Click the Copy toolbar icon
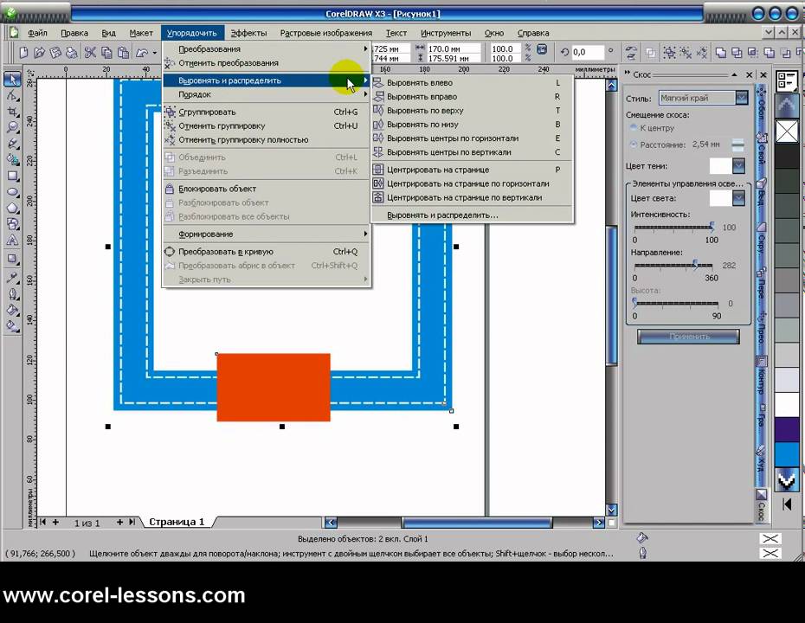 point(106,52)
